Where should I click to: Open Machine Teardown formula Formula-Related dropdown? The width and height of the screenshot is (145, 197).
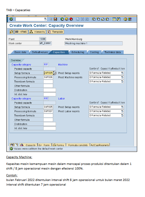[122, 82]
